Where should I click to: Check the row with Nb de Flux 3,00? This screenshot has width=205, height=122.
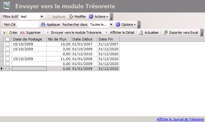7,49
